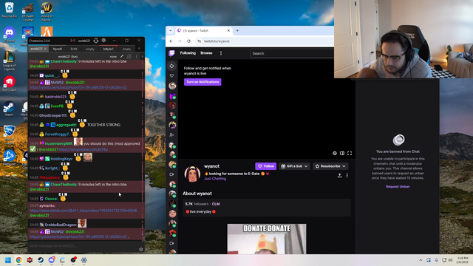The width and height of the screenshot is (473, 266).
Task: Open the split menu three-dot icon in Chatterino
Action: 136,56
